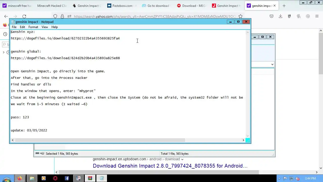Open Notepad File menu
Screen dimensions: 323x182
tap(14, 27)
